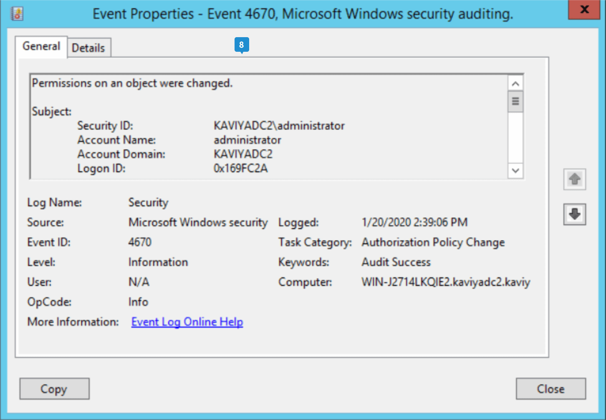Click the description scrollbar thumb
The image size is (606, 420).
[x=515, y=101]
